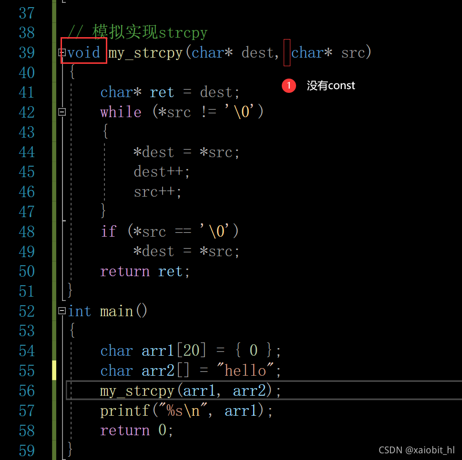
Task: Click the comment 模拟实现strcpy
Action: [x=138, y=32]
